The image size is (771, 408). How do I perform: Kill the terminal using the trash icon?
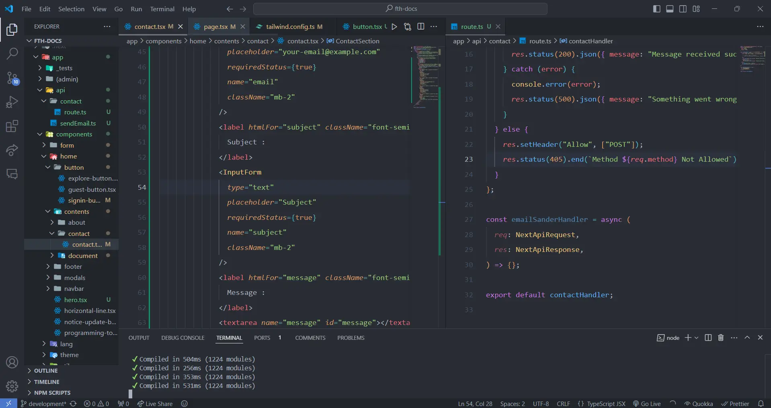click(x=720, y=337)
